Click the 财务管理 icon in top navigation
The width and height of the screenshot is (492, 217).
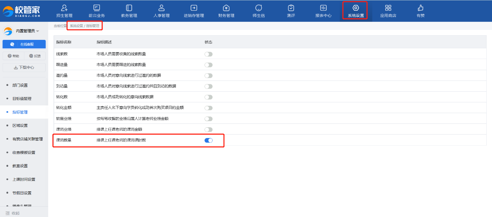(x=226, y=8)
